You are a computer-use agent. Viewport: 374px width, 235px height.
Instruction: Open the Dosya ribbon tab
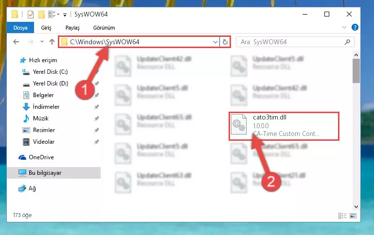[20, 28]
